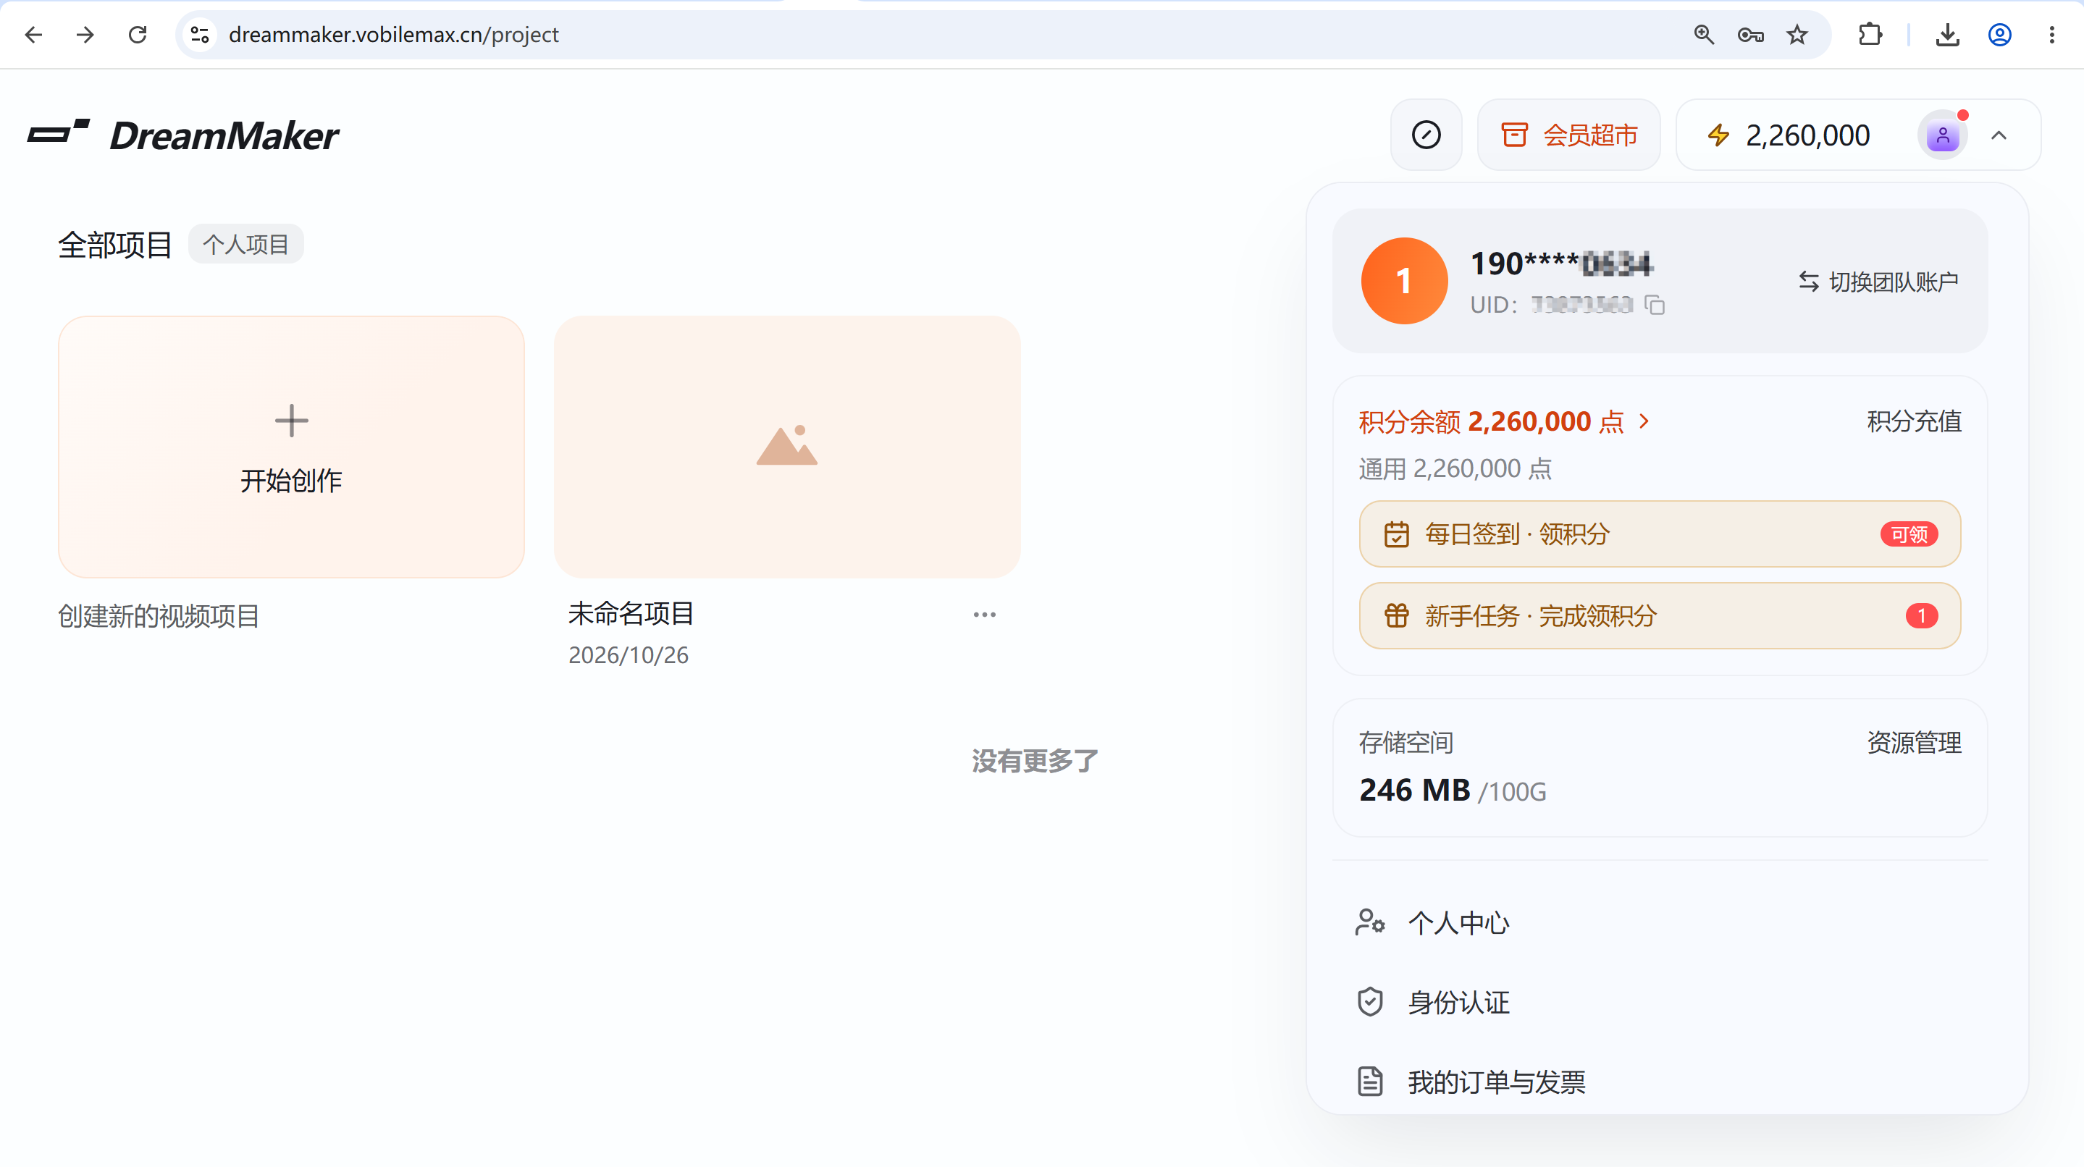Open the three-dot menu for 未命名项目
Screen dimensions: 2084x1167
coord(985,615)
